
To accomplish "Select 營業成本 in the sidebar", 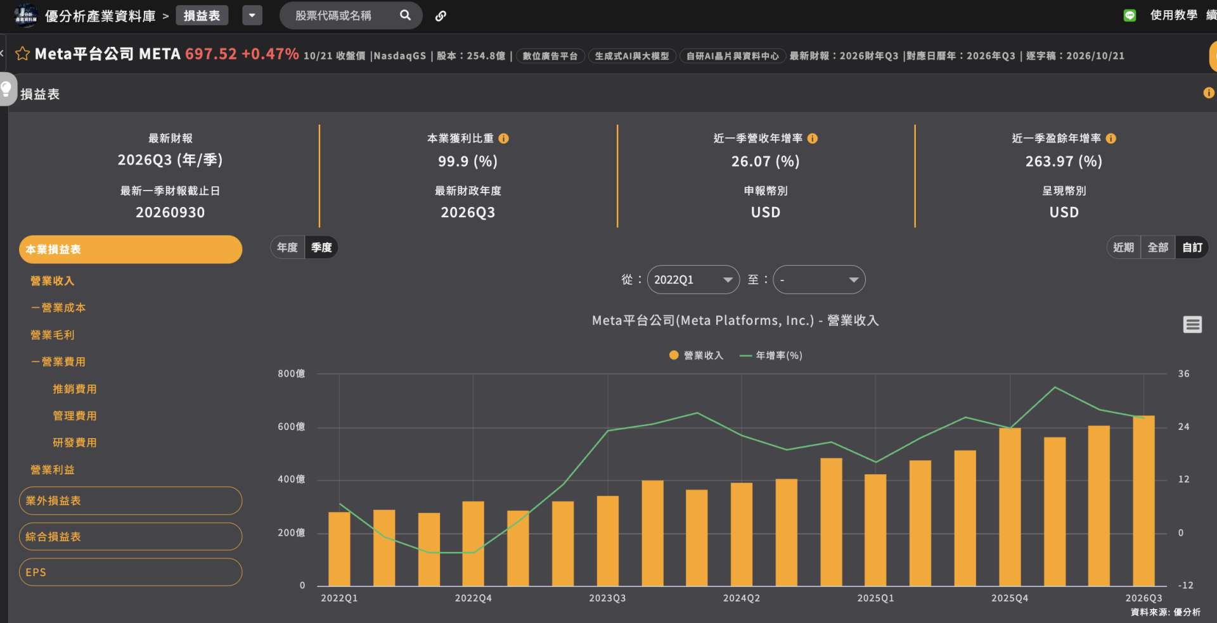I will click(x=58, y=308).
